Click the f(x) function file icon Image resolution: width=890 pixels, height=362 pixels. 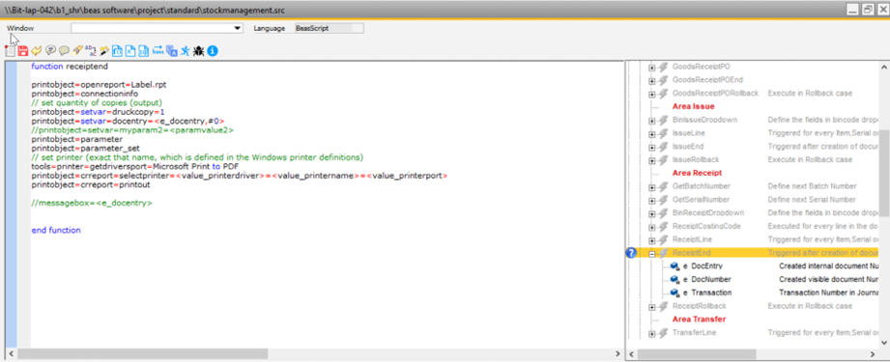click(x=118, y=51)
